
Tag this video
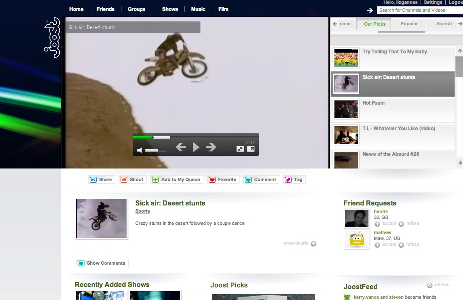point(295,179)
